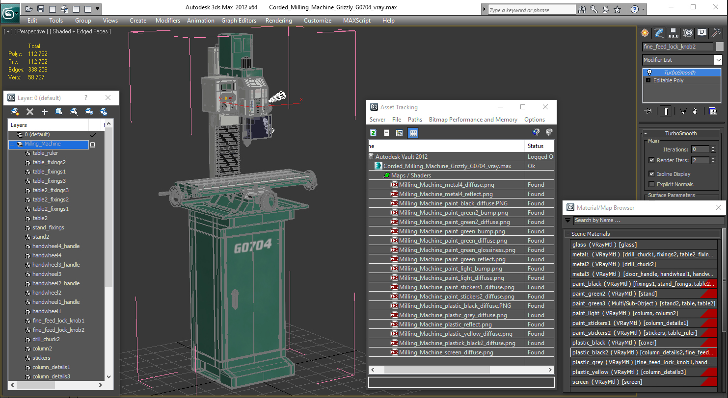This screenshot has width=728, height=398.
Task: Open the Help menu dropdown arrow
Action: pos(643,9)
